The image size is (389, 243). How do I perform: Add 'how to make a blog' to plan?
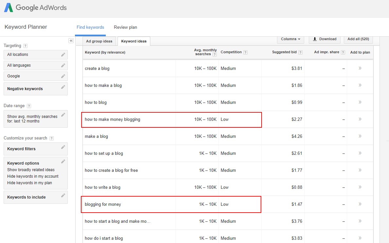tap(360, 85)
